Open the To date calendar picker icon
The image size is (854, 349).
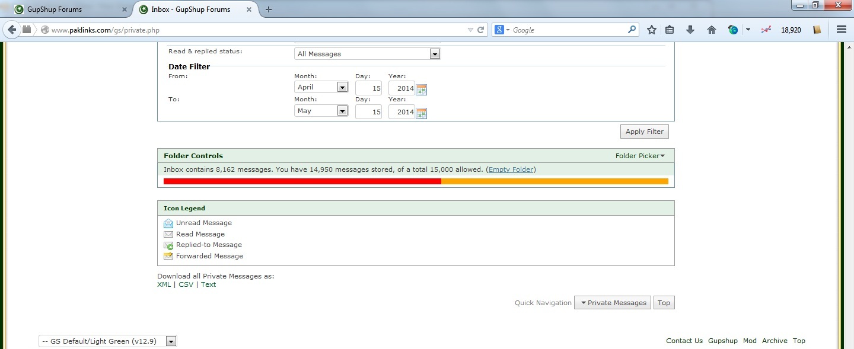click(422, 113)
